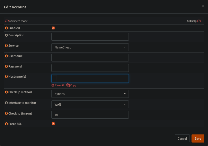Click the help icon beside Description
The image size is (208, 146).
click(x=6, y=35)
